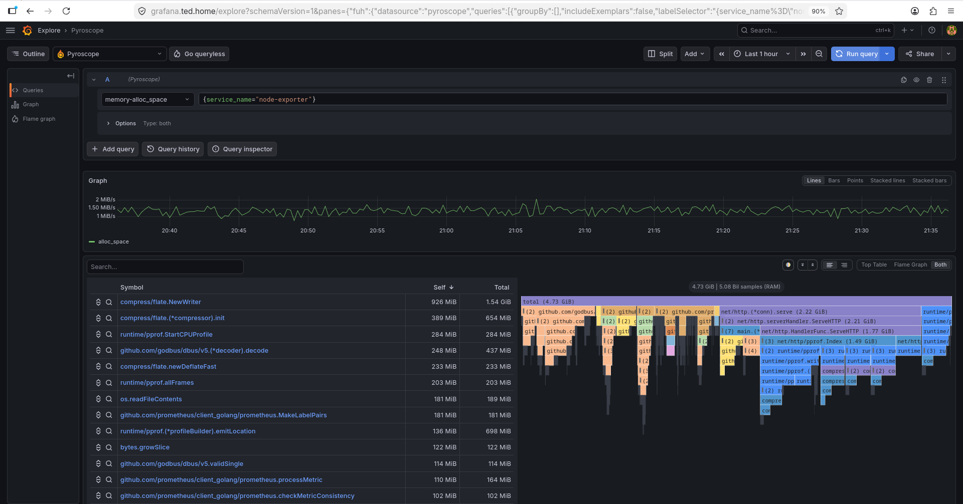Sort table by Self column

pos(443,288)
